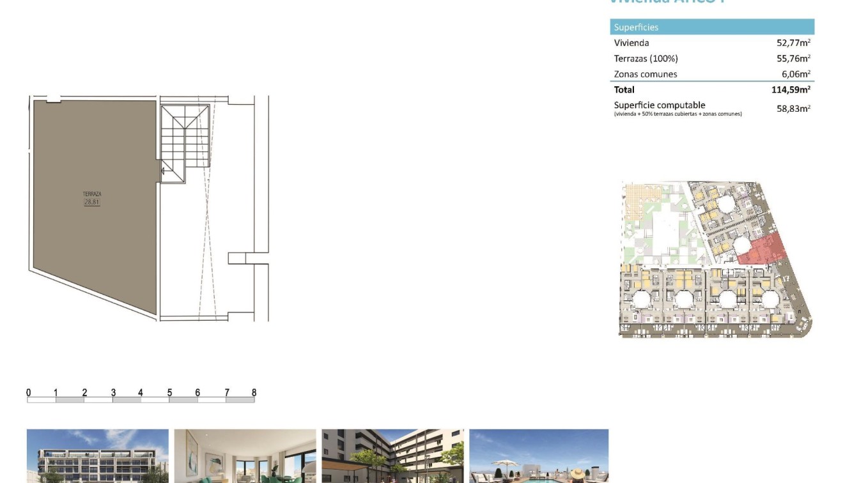The height and width of the screenshot is (483, 843).
Task: Select the Superficie computable label
Action: tap(660, 105)
